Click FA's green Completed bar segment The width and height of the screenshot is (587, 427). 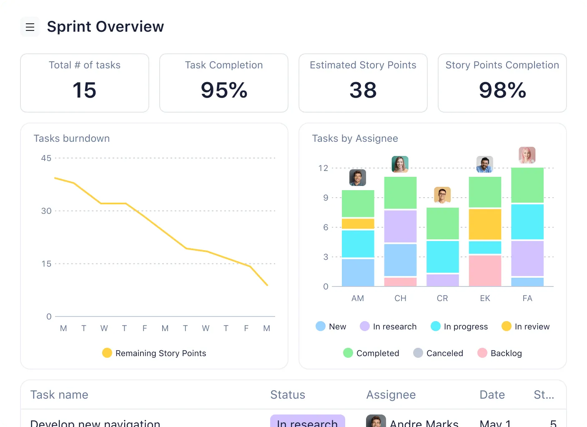(527, 185)
